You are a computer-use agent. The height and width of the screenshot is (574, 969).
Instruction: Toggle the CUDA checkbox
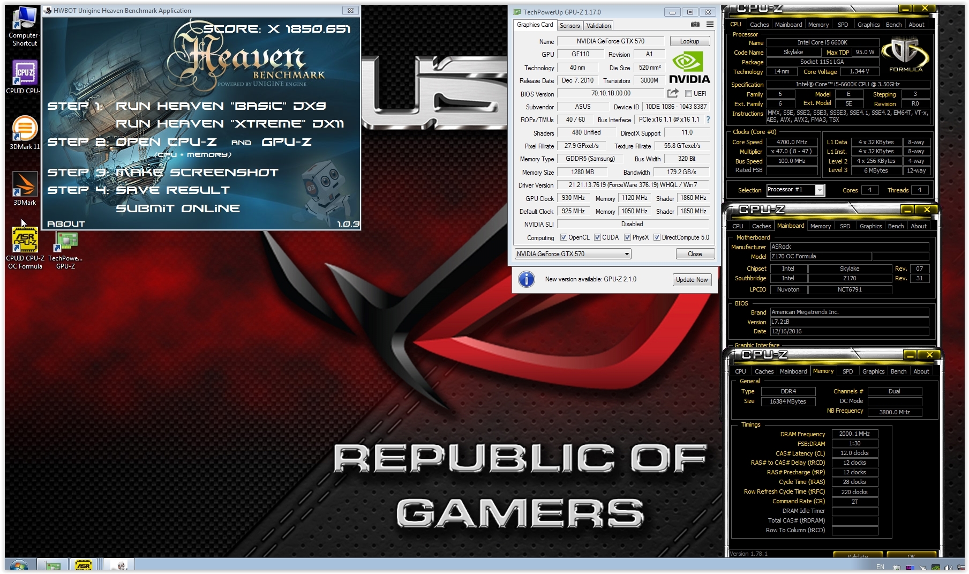click(x=597, y=237)
